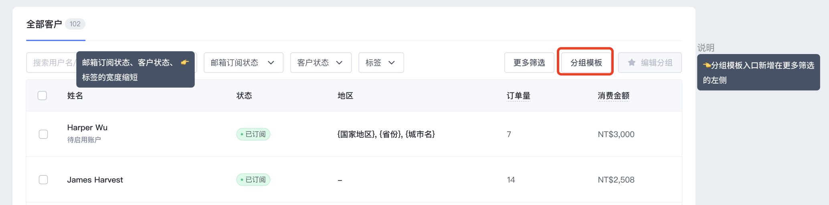This screenshot has height=205, width=829.
Task: Click the pointing hand emoji in tooltip
Action: click(185, 62)
